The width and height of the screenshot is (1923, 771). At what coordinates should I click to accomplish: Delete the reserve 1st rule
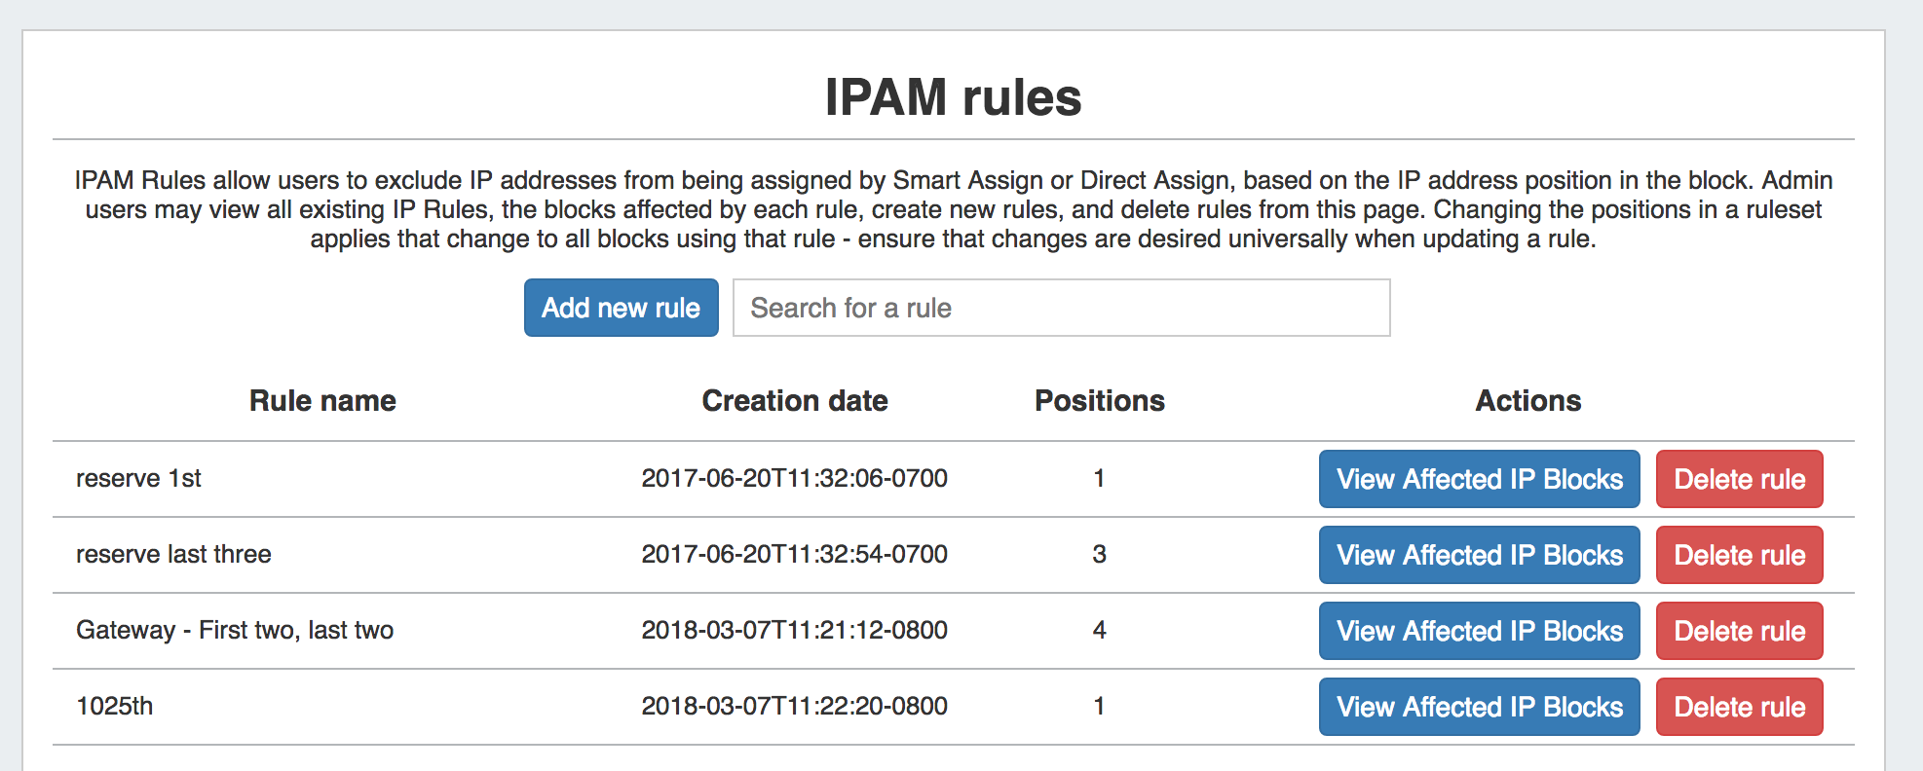click(x=1739, y=479)
